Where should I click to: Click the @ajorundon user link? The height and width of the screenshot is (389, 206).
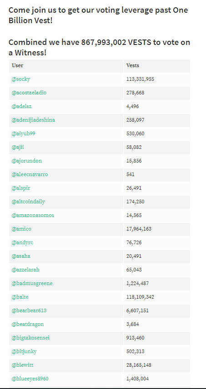[27, 161]
